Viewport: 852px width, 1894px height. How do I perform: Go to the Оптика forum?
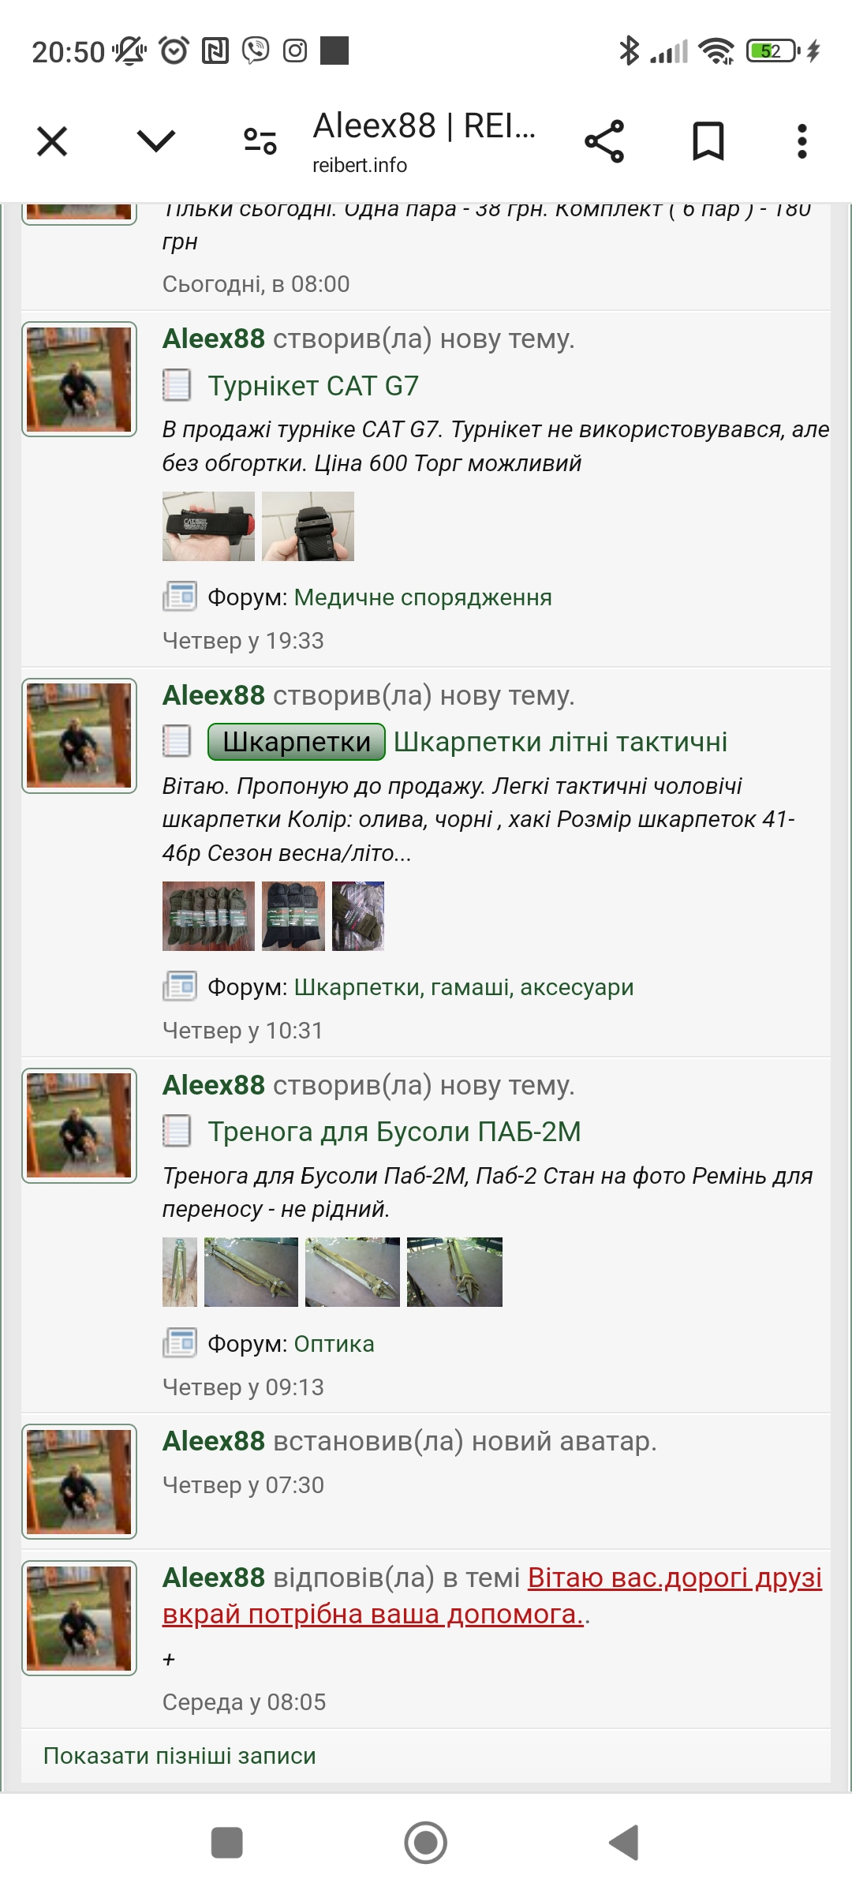tap(334, 1344)
